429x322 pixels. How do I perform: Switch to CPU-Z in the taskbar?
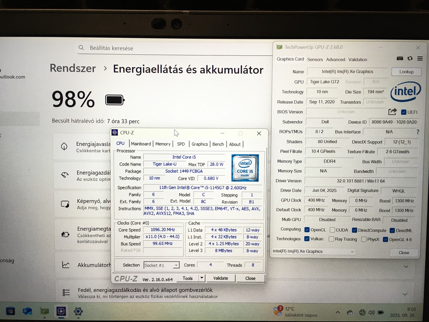(61, 311)
